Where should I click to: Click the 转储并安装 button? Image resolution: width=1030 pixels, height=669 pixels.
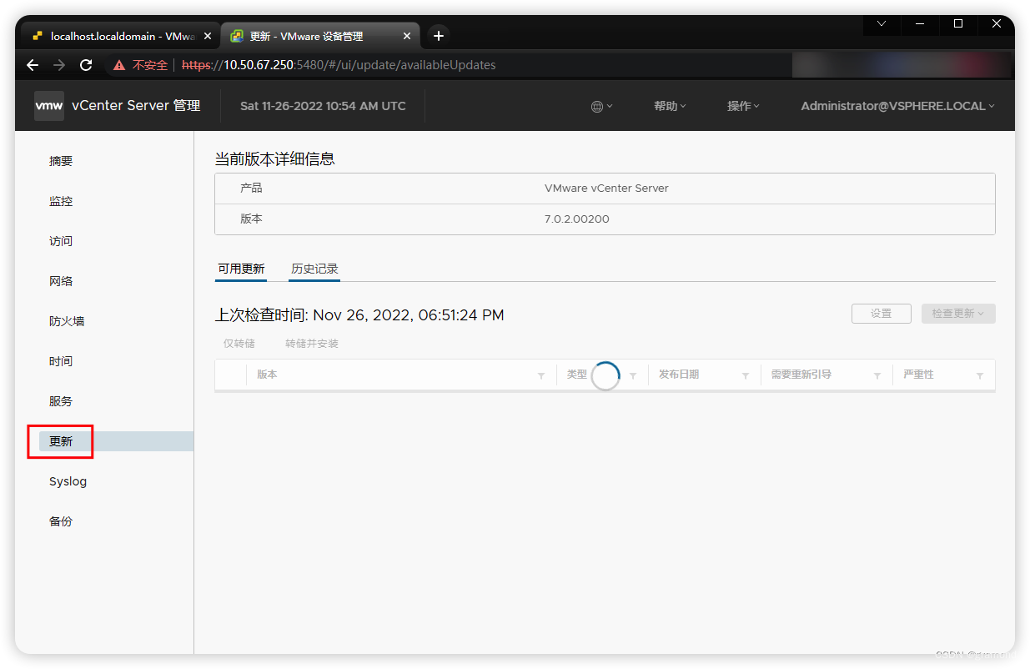(312, 344)
